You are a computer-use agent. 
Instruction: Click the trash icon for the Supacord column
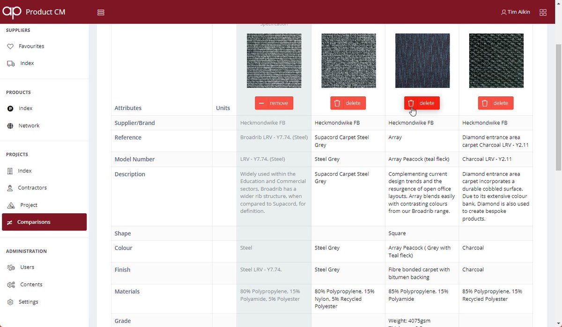(337, 103)
